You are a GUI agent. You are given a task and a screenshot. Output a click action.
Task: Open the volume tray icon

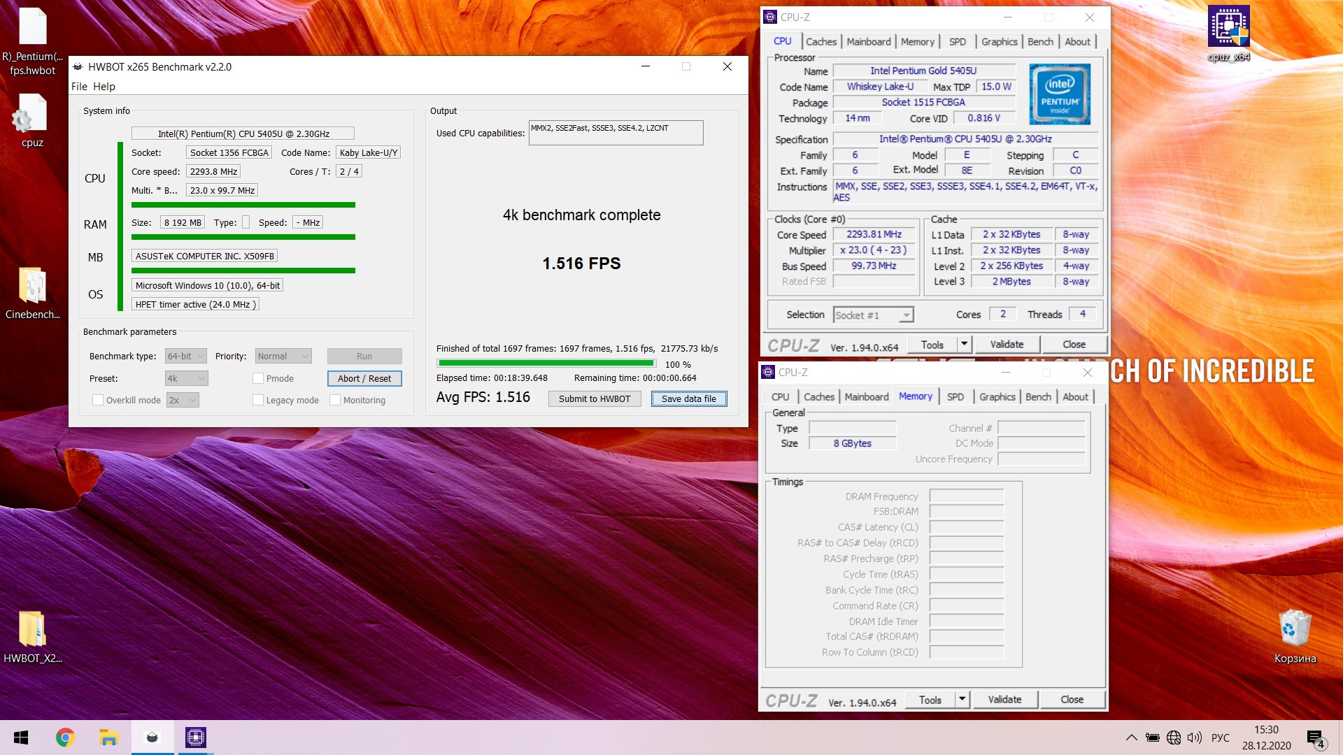1195,738
